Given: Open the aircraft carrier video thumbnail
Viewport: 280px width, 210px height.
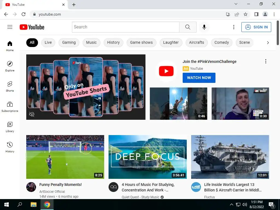Looking at the screenshot, I should click(230, 157).
